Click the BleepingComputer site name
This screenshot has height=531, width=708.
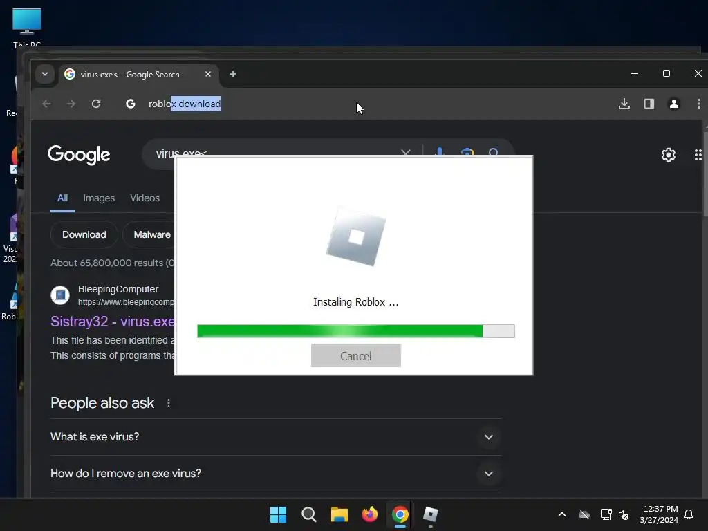point(118,289)
